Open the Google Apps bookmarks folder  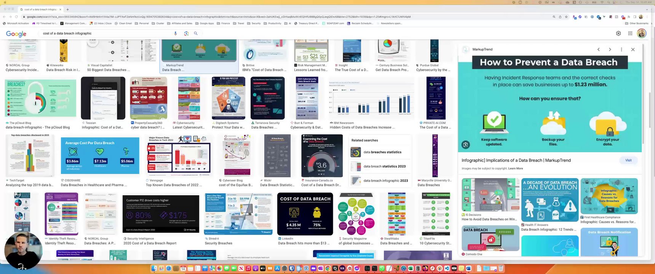[x=205, y=23]
